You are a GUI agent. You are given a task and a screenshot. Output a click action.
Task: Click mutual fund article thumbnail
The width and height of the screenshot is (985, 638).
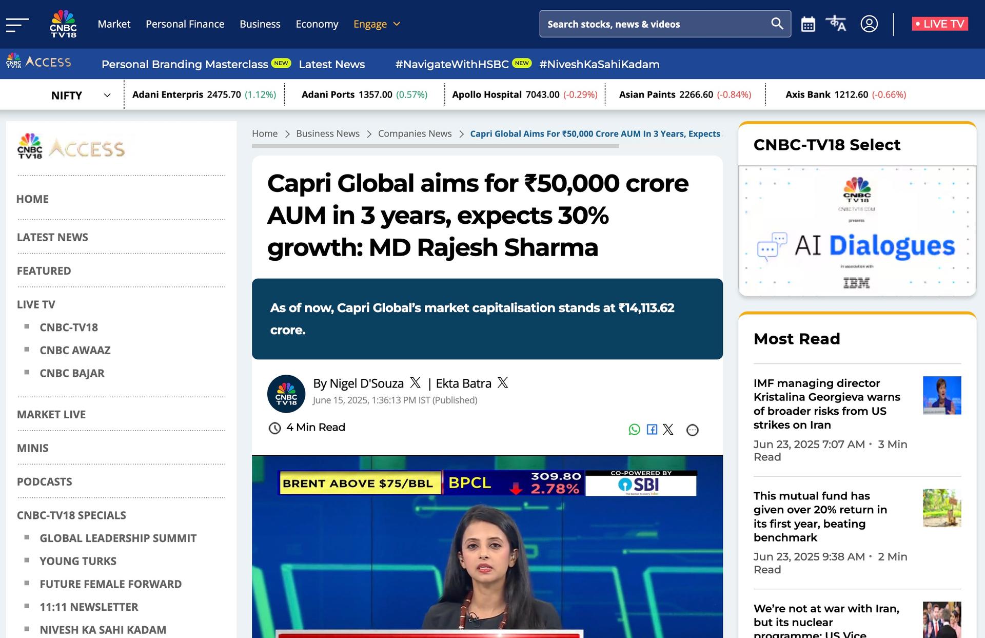pyautogui.click(x=942, y=508)
